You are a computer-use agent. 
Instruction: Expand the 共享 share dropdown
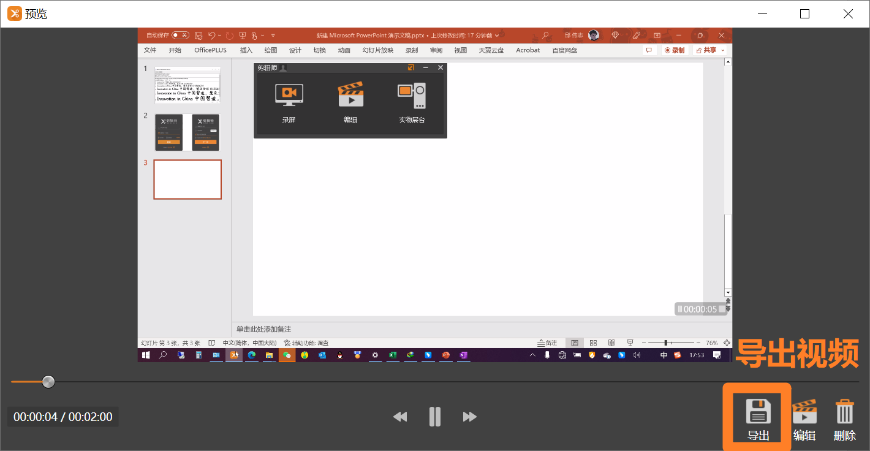[x=723, y=50]
